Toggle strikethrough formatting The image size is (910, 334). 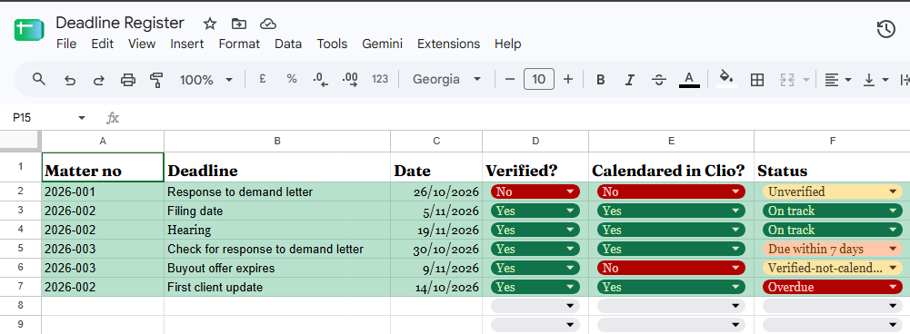click(659, 80)
